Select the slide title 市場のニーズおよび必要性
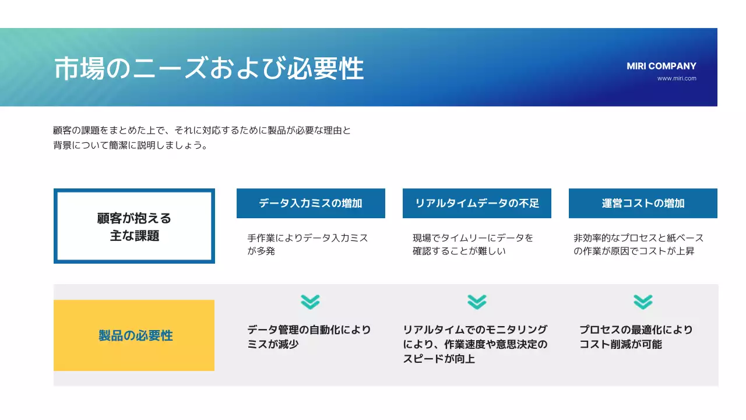 pyautogui.click(x=208, y=68)
